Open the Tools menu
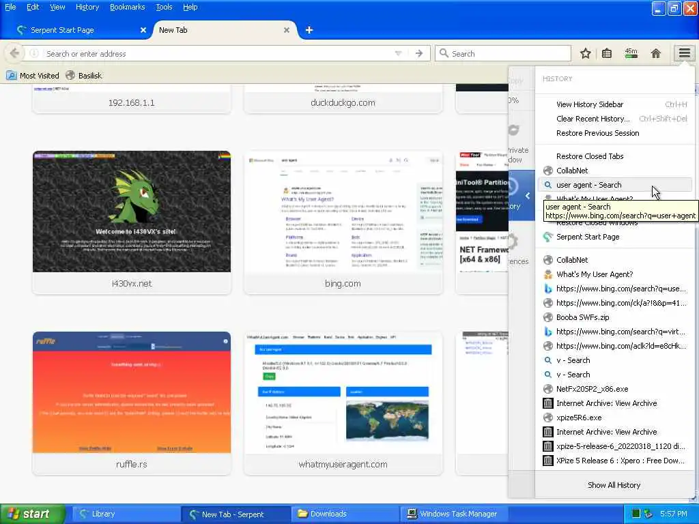The image size is (699, 524). 164,7
